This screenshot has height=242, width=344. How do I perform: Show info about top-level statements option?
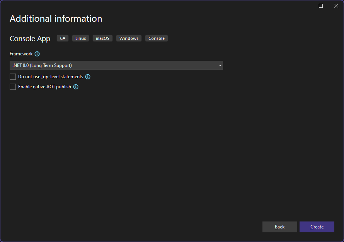(88, 77)
